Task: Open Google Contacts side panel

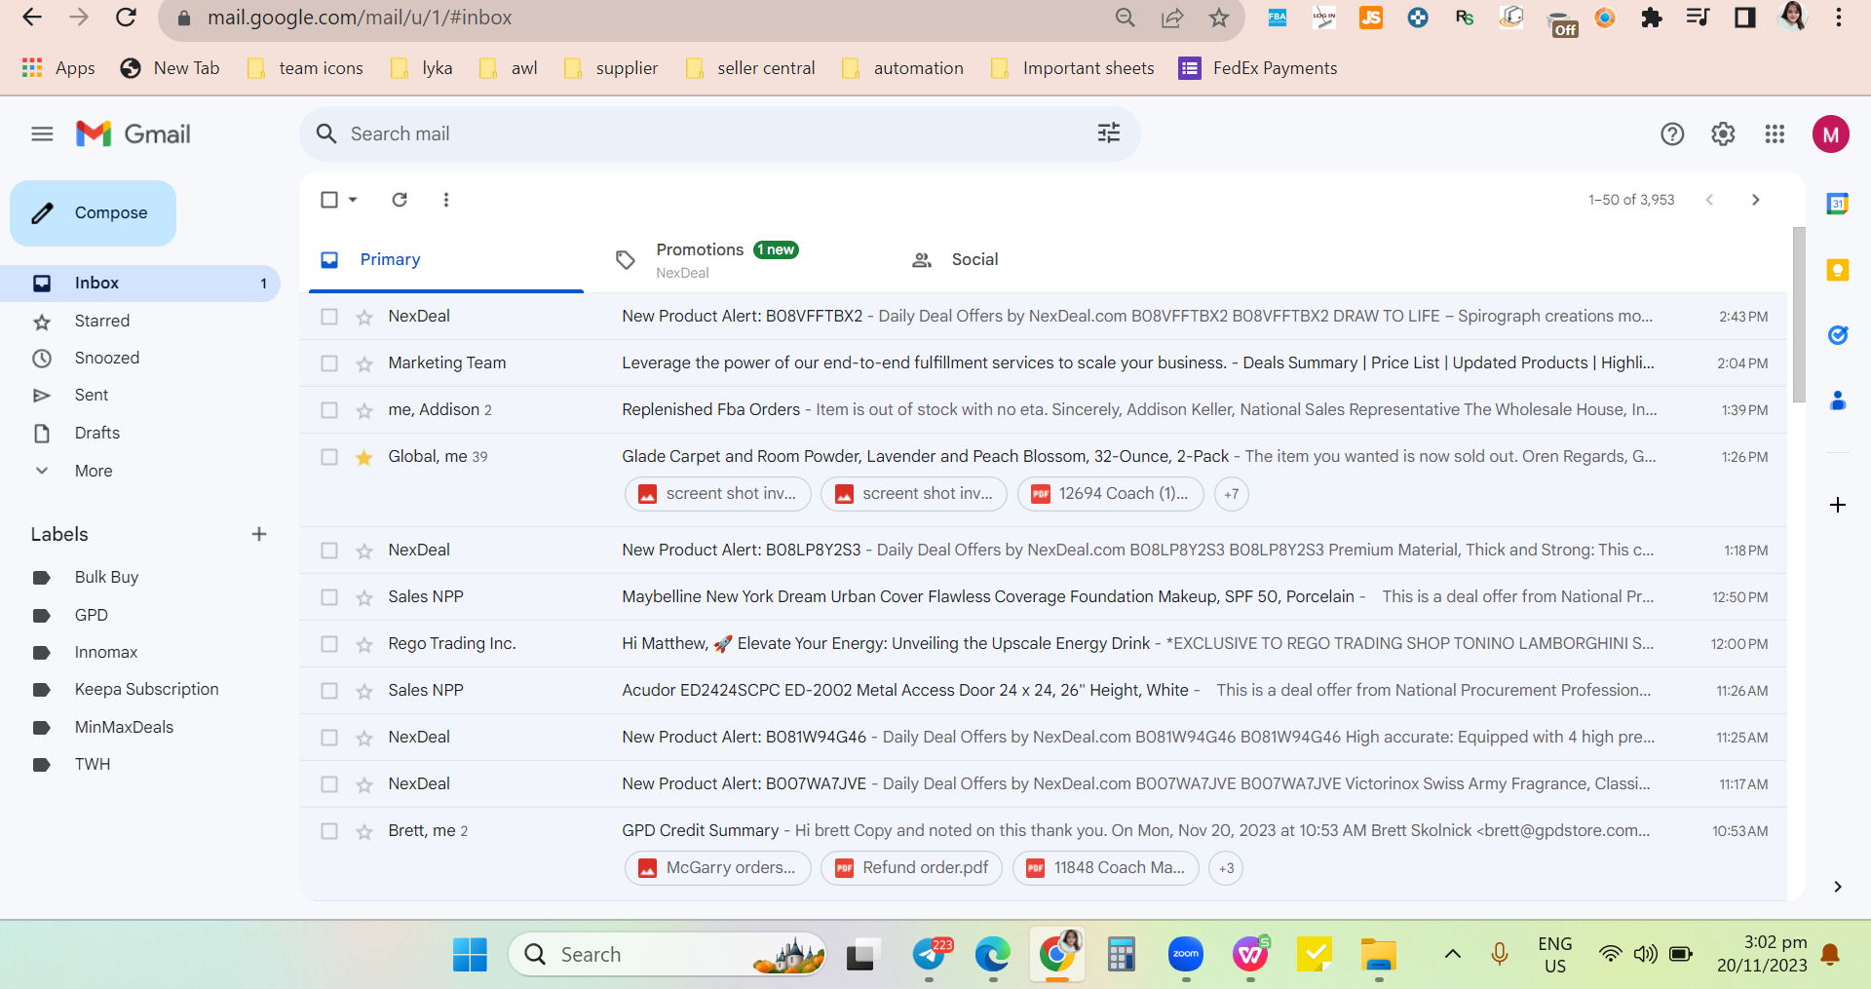Action: click(1838, 400)
